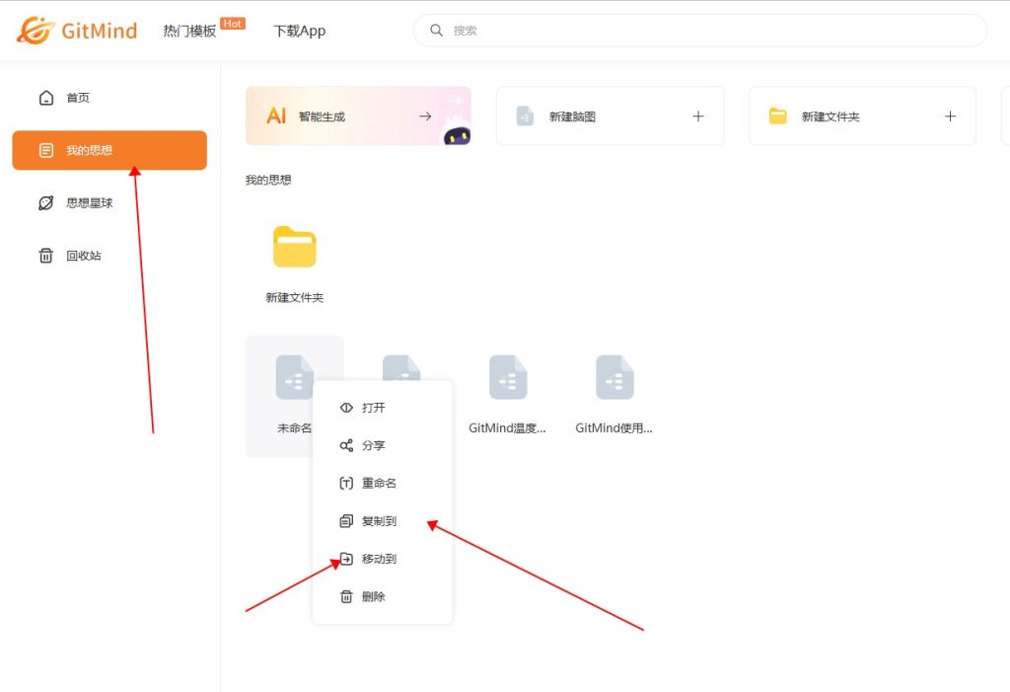This screenshot has width=1010, height=692.
Task: Choose 重命名 in the context menu
Action: pos(383,483)
